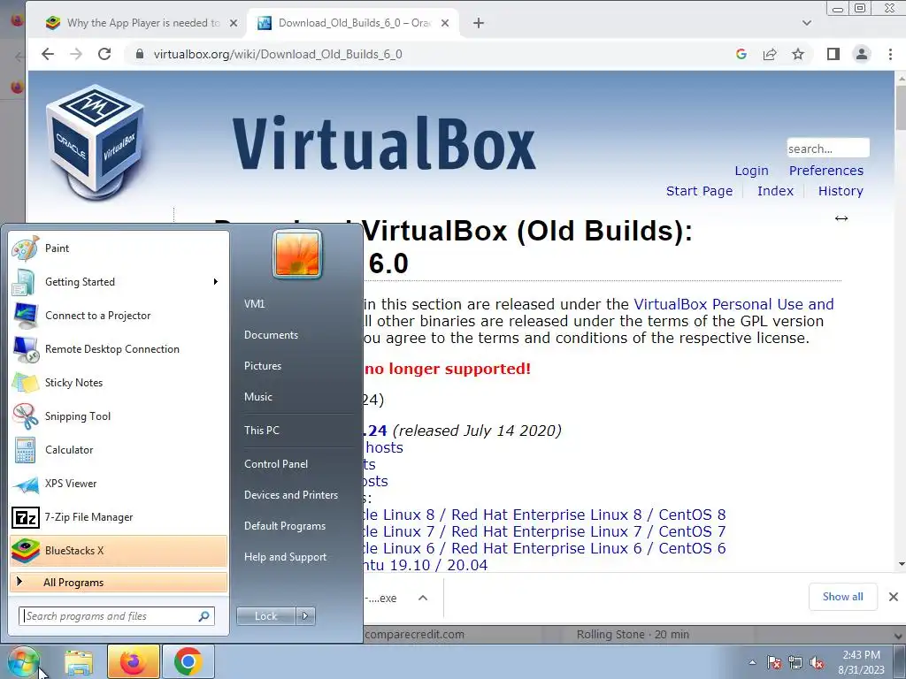Click the Chrome forward arrow

coord(76,54)
